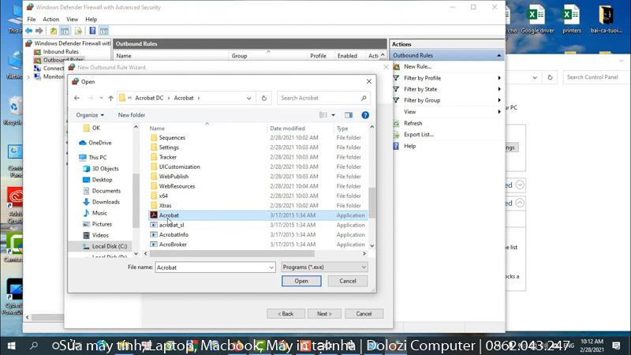
Task: Sort files by Date modified column
Action: click(x=287, y=128)
